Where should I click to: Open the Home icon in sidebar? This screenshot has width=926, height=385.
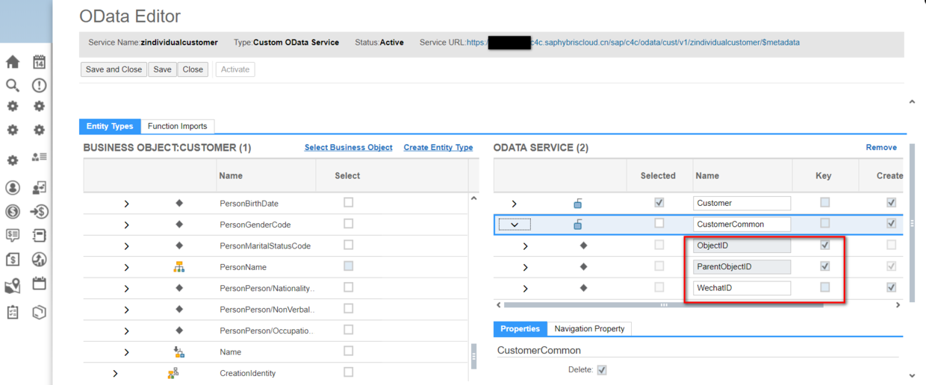[13, 63]
